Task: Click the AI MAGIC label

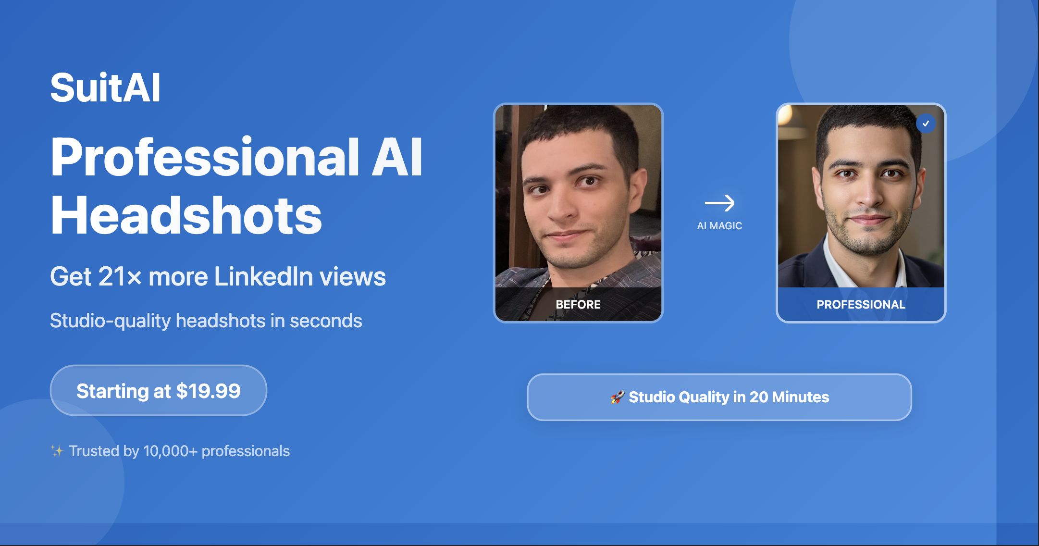Action: [x=719, y=226]
